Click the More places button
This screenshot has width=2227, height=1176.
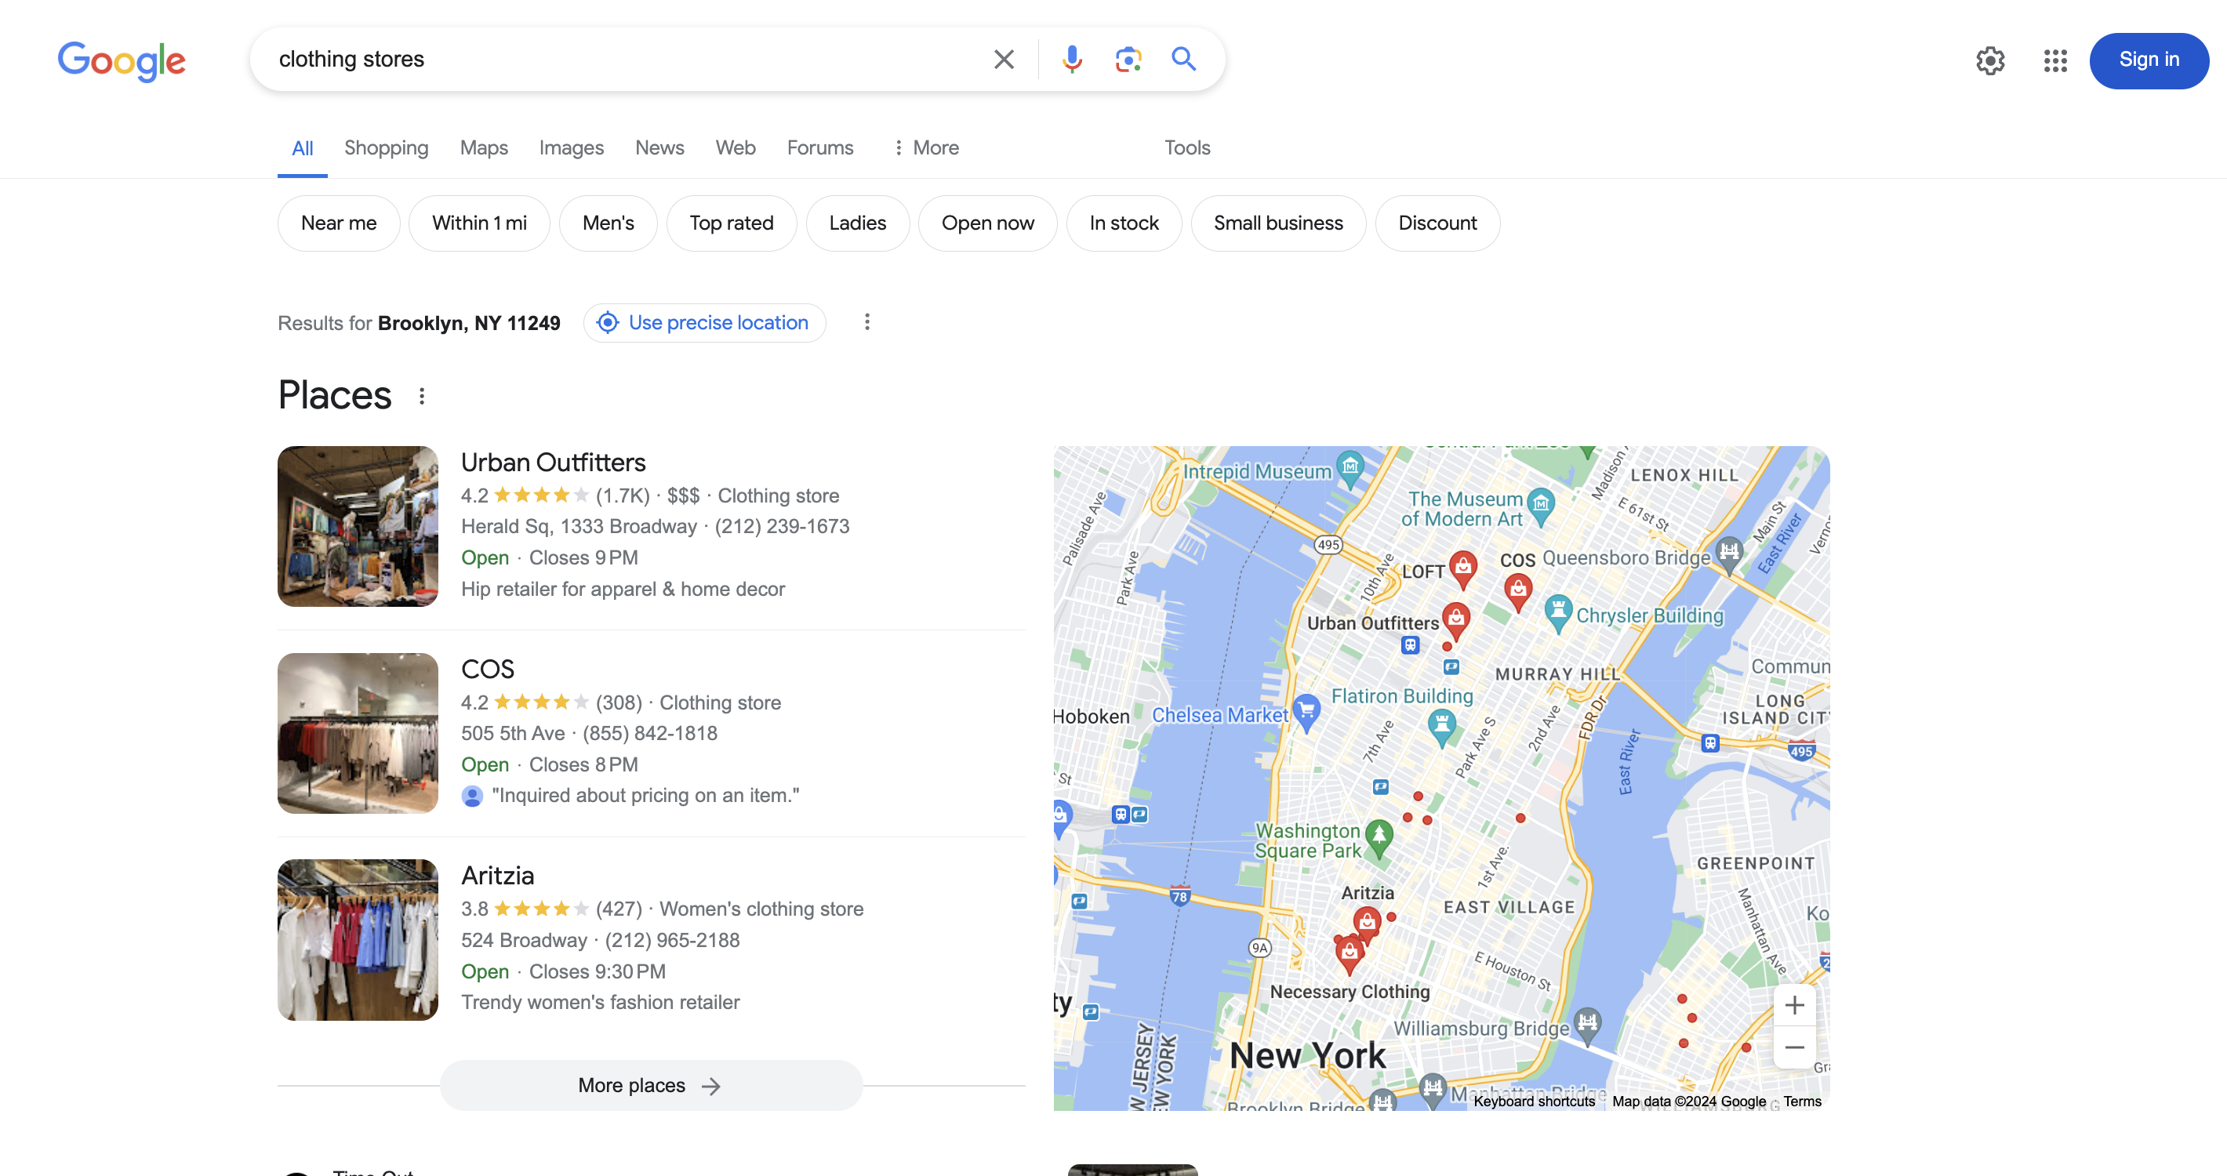click(650, 1085)
